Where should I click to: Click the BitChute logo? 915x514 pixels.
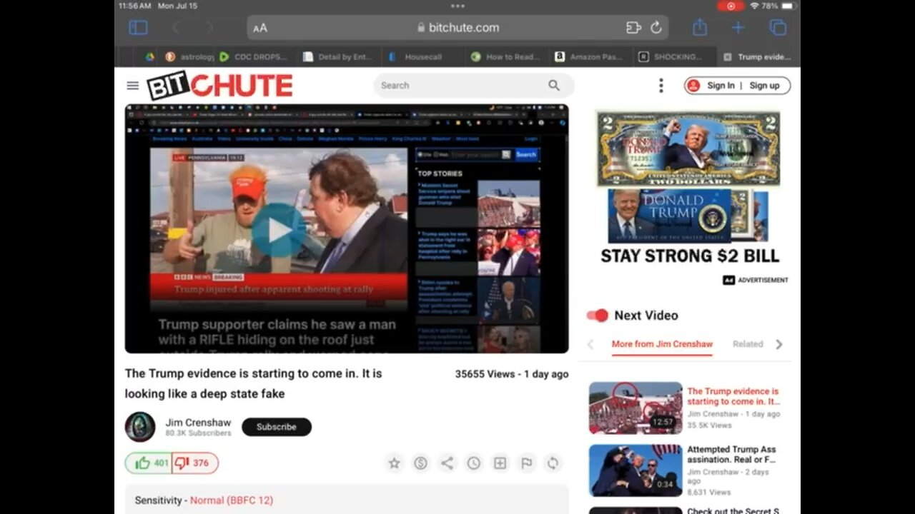219,86
